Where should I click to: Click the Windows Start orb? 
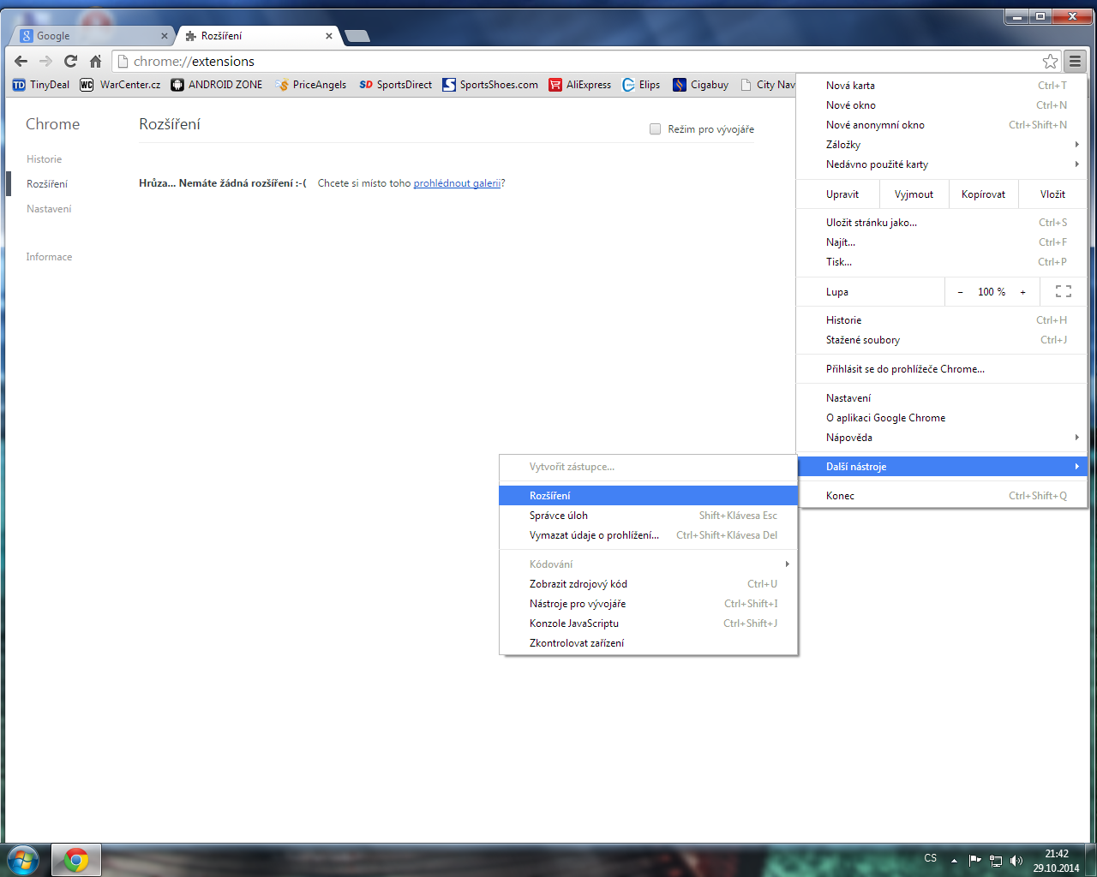23,859
